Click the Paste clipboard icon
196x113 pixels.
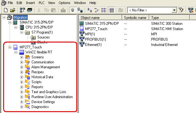click(x=54, y=10)
